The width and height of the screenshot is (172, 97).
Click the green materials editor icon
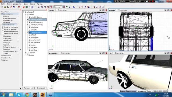click(27, 7)
